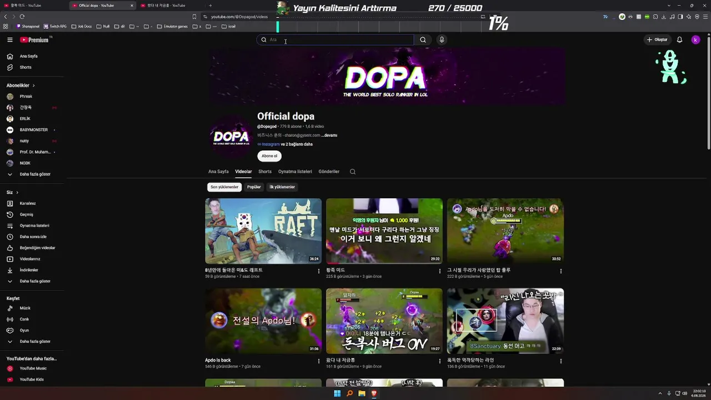Open the channel Oynatma listeleri tab

pyautogui.click(x=295, y=172)
